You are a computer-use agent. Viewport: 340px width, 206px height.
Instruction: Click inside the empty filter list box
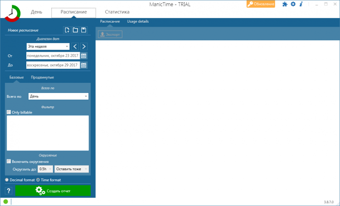tap(48, 133)
